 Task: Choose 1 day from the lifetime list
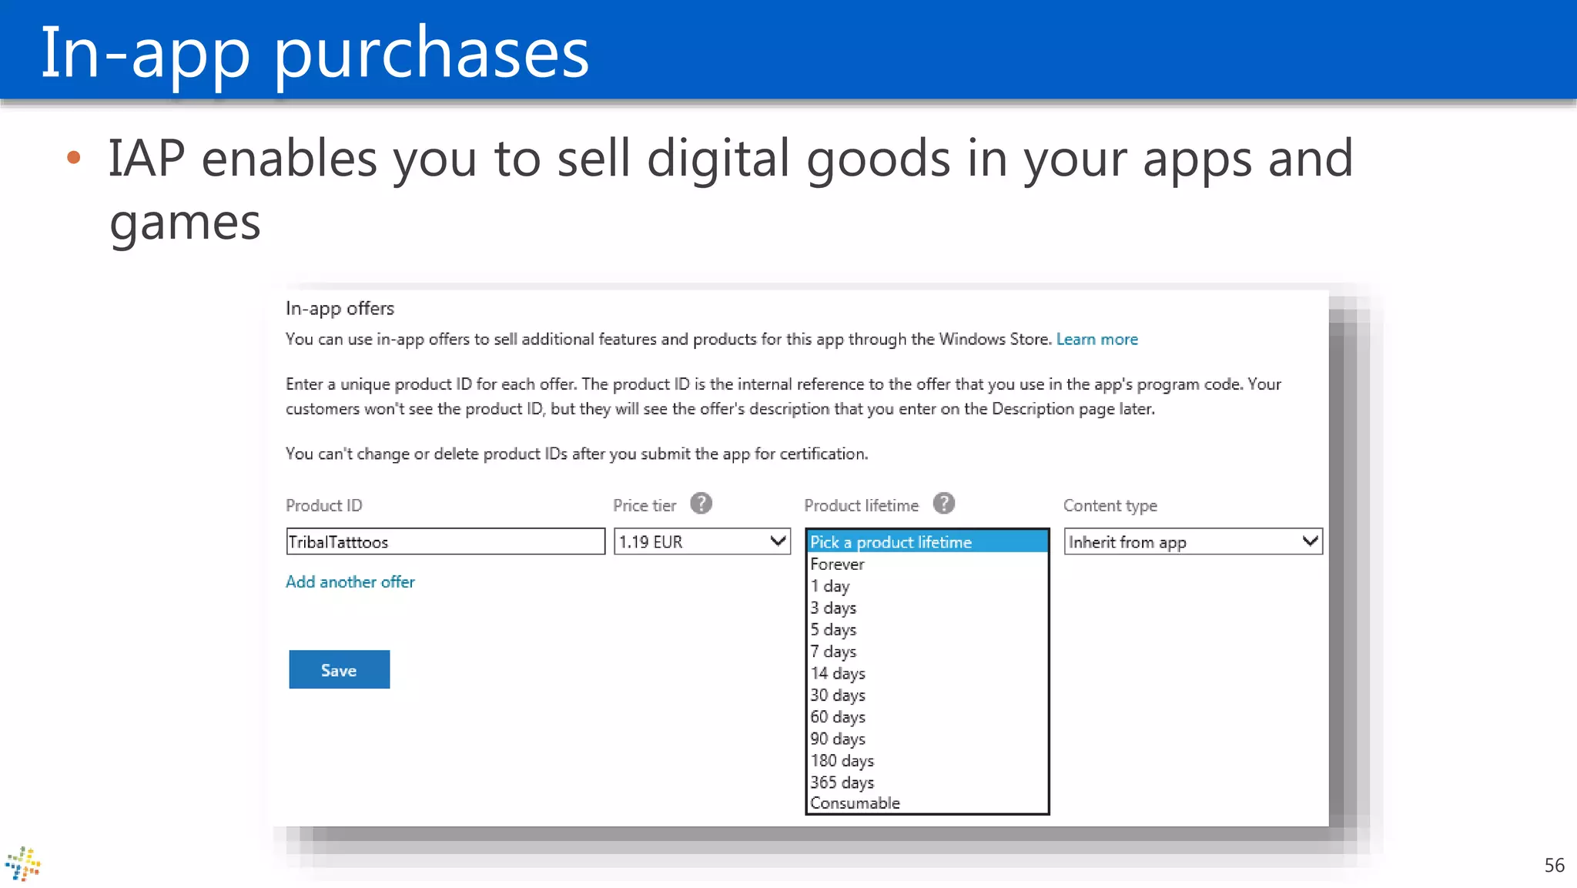pyautogui.click(x=927, y=586)
